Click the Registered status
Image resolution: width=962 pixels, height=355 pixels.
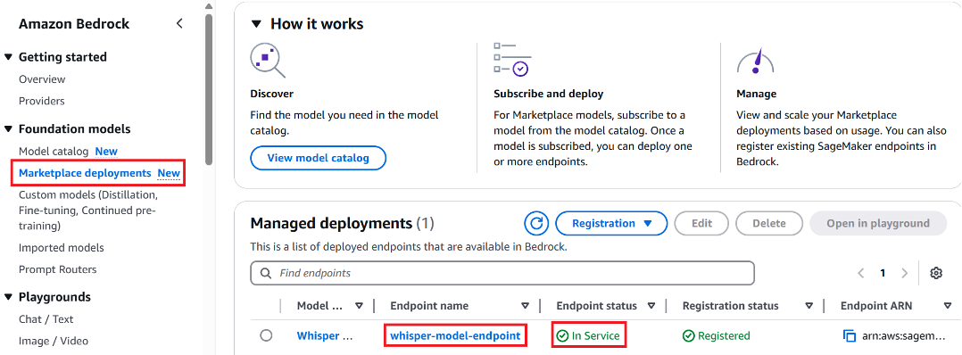[716, 335]
